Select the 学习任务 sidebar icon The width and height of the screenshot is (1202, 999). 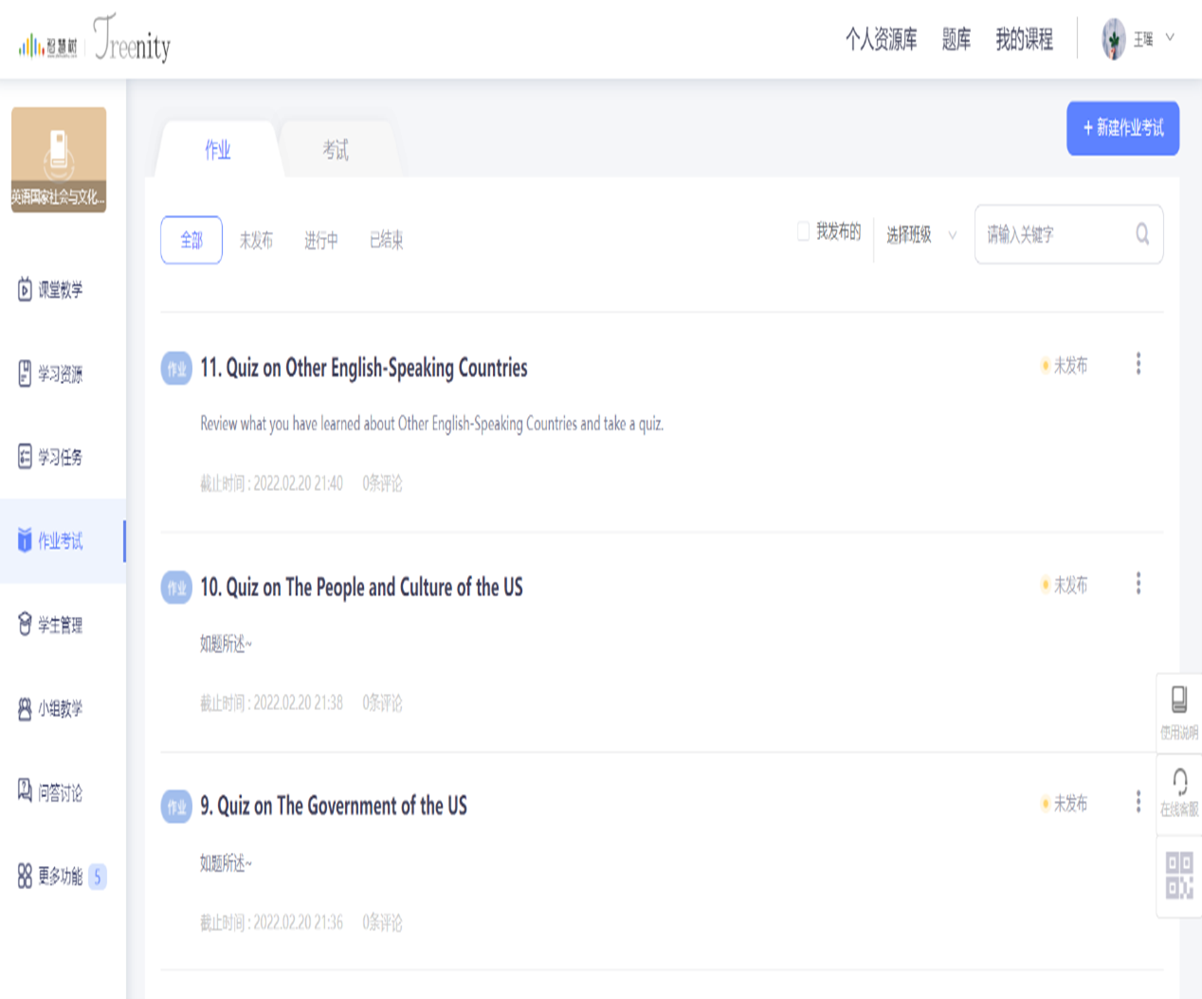point(26,457)
